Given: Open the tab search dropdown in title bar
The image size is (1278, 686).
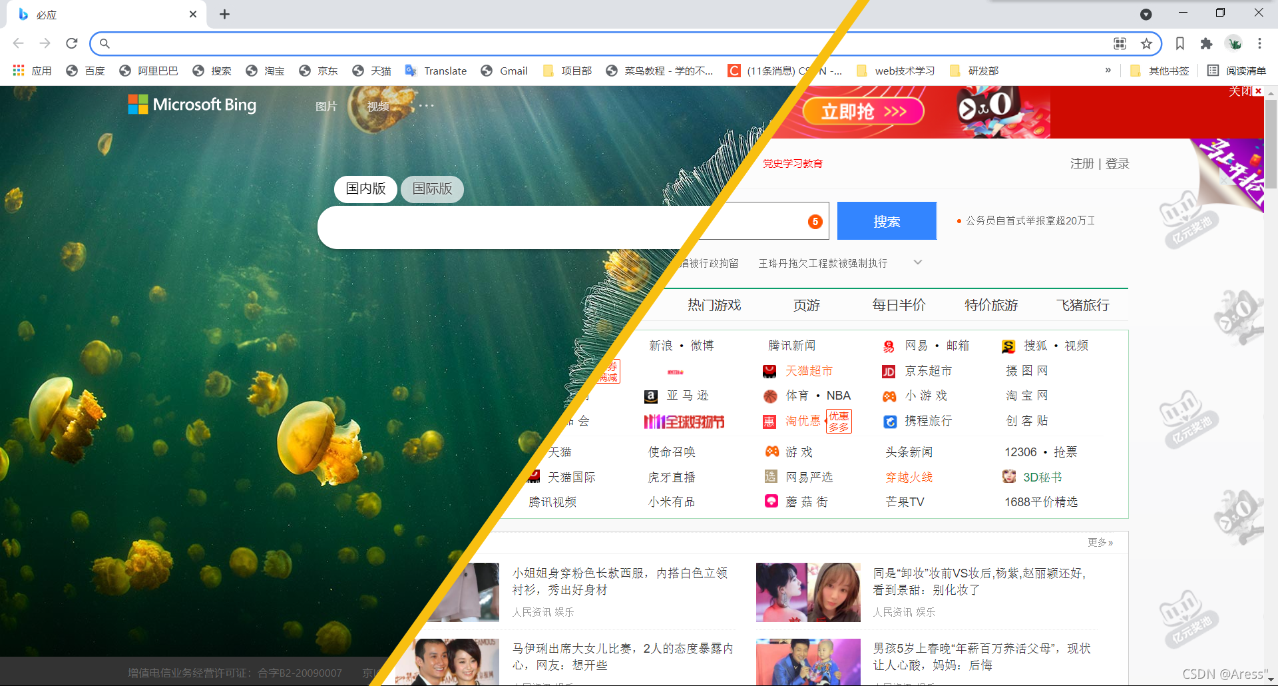Looking at the screenshot, I should [x=1146, y=14].
